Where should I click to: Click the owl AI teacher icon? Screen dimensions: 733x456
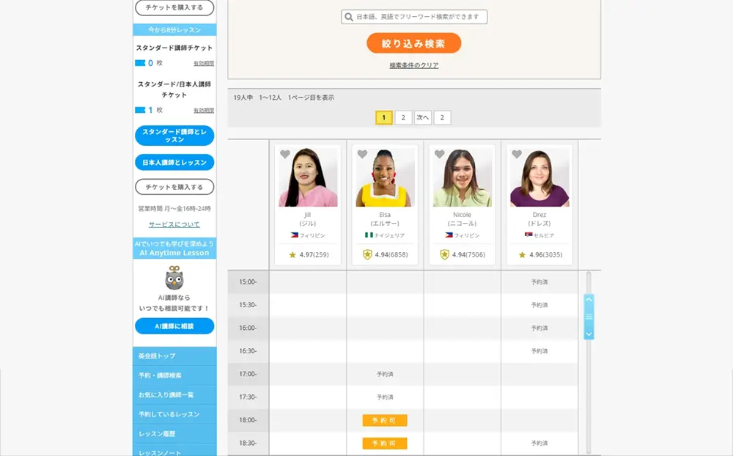tap(174, 278)
